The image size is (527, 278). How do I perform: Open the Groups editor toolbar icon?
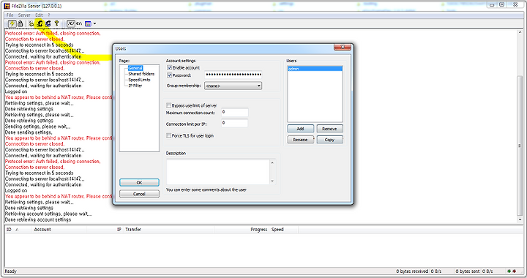coord(48,23)
